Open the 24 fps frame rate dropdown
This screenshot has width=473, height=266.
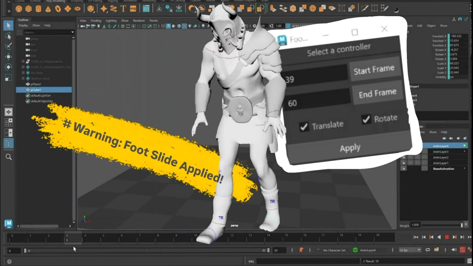point(410,250)
